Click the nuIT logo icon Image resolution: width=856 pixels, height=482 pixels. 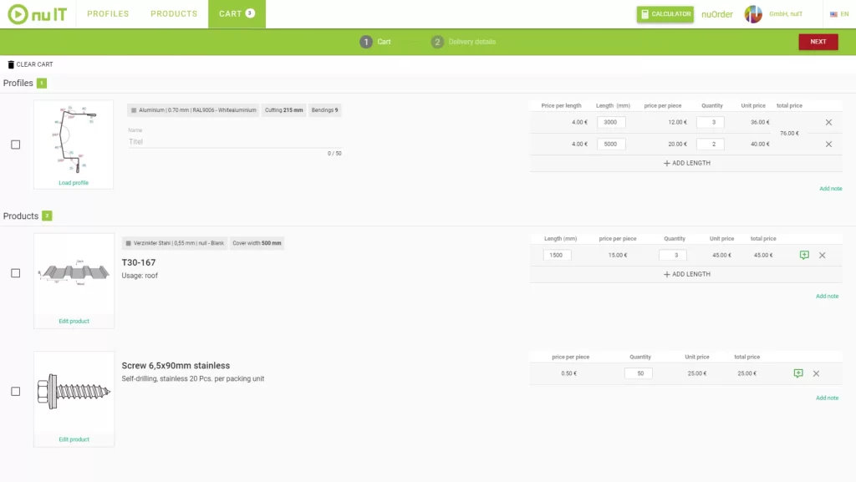(x=18, y=14)
